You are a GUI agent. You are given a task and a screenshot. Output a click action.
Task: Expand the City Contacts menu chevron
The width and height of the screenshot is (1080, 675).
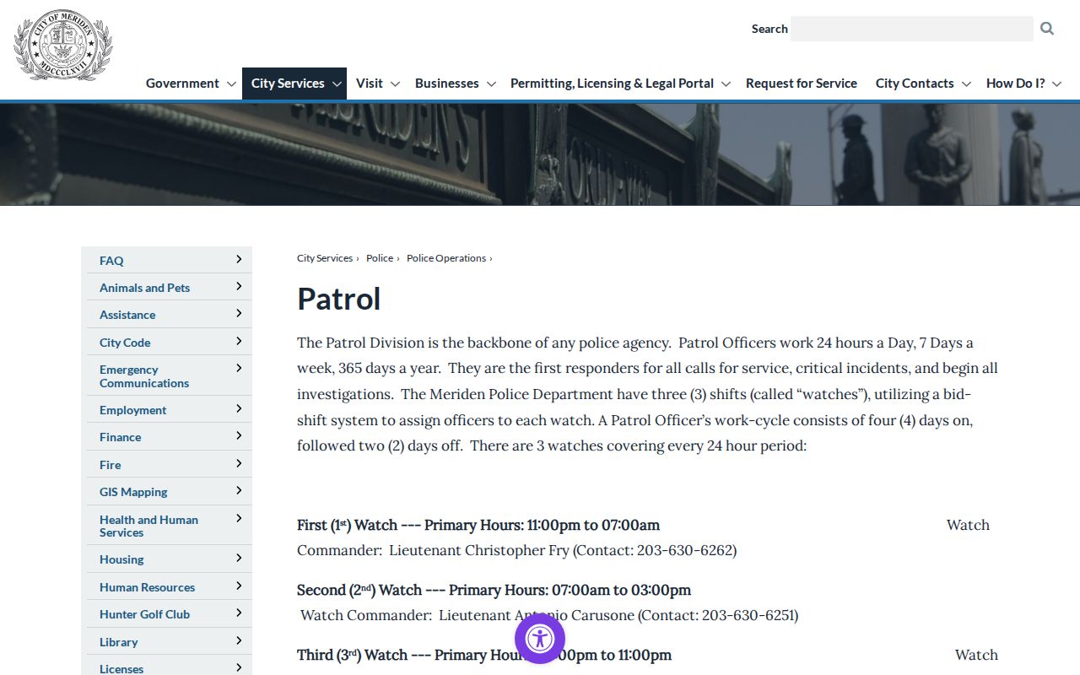[x=966, y=84]
